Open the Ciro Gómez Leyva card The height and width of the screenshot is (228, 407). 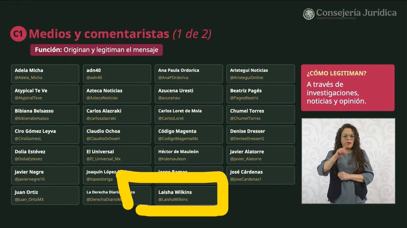(x=45, y=134)
